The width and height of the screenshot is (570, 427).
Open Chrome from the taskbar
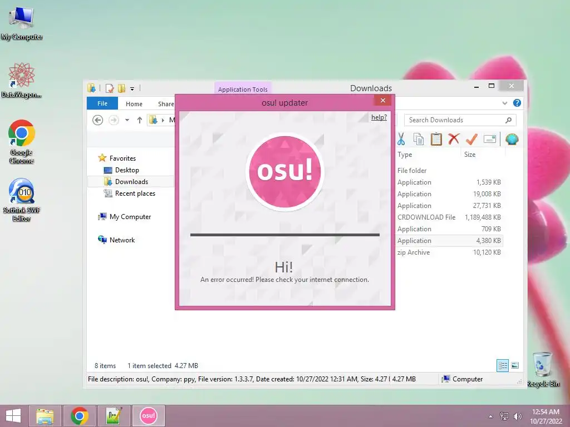tap(79, 416)
